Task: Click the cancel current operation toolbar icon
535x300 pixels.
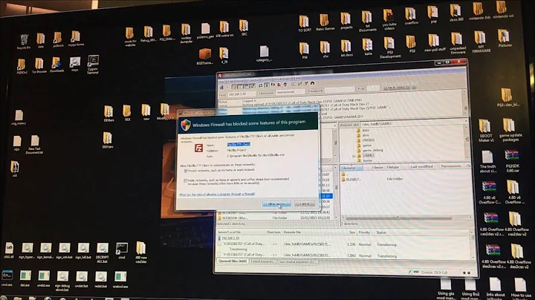Action: 273,85
